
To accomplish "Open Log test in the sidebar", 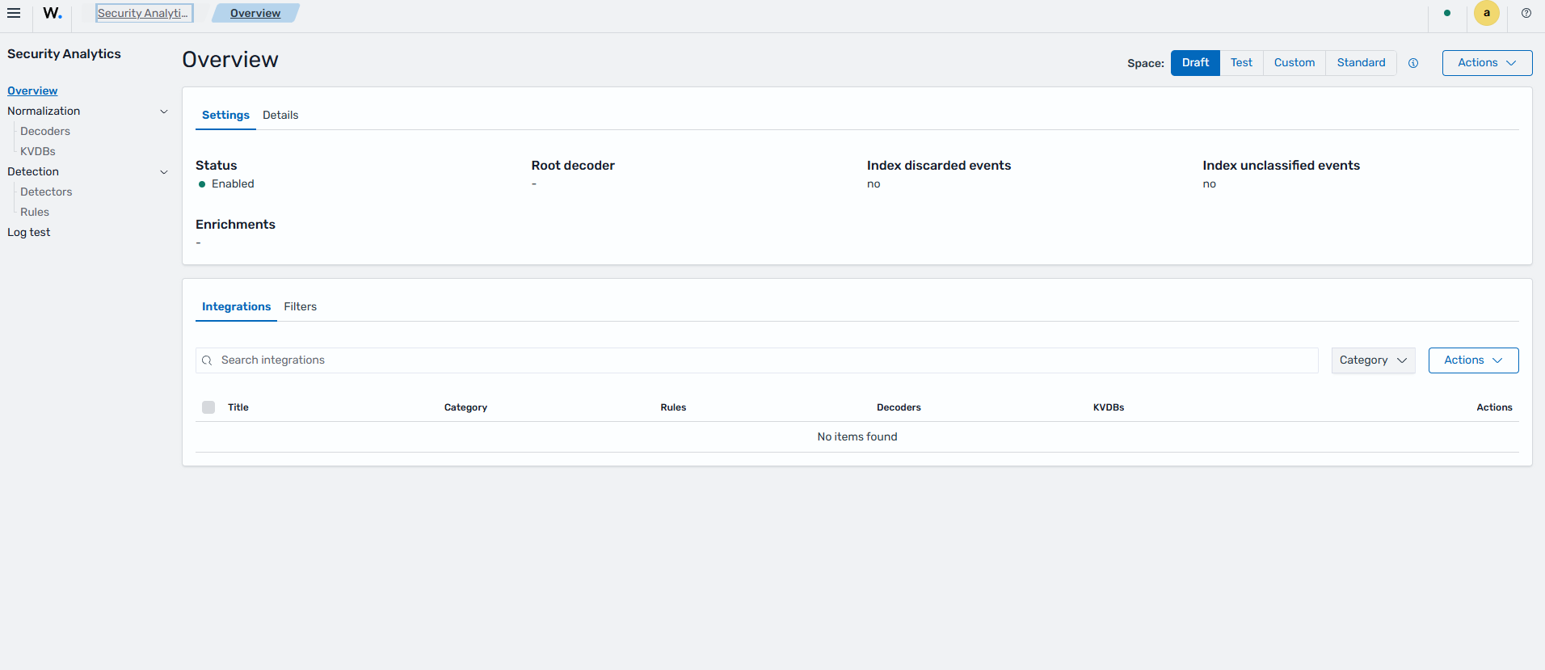I will point(29,233).
